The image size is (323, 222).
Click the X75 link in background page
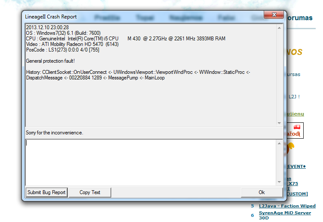[x=293, y=183]
